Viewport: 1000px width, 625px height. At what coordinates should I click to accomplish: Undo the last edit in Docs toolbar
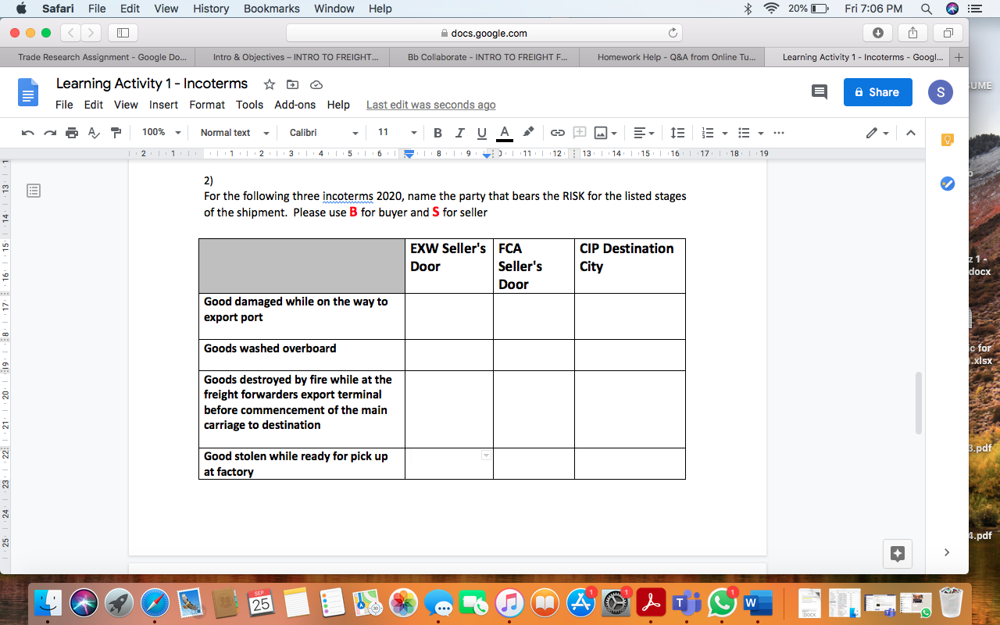(x=28, y=133)
